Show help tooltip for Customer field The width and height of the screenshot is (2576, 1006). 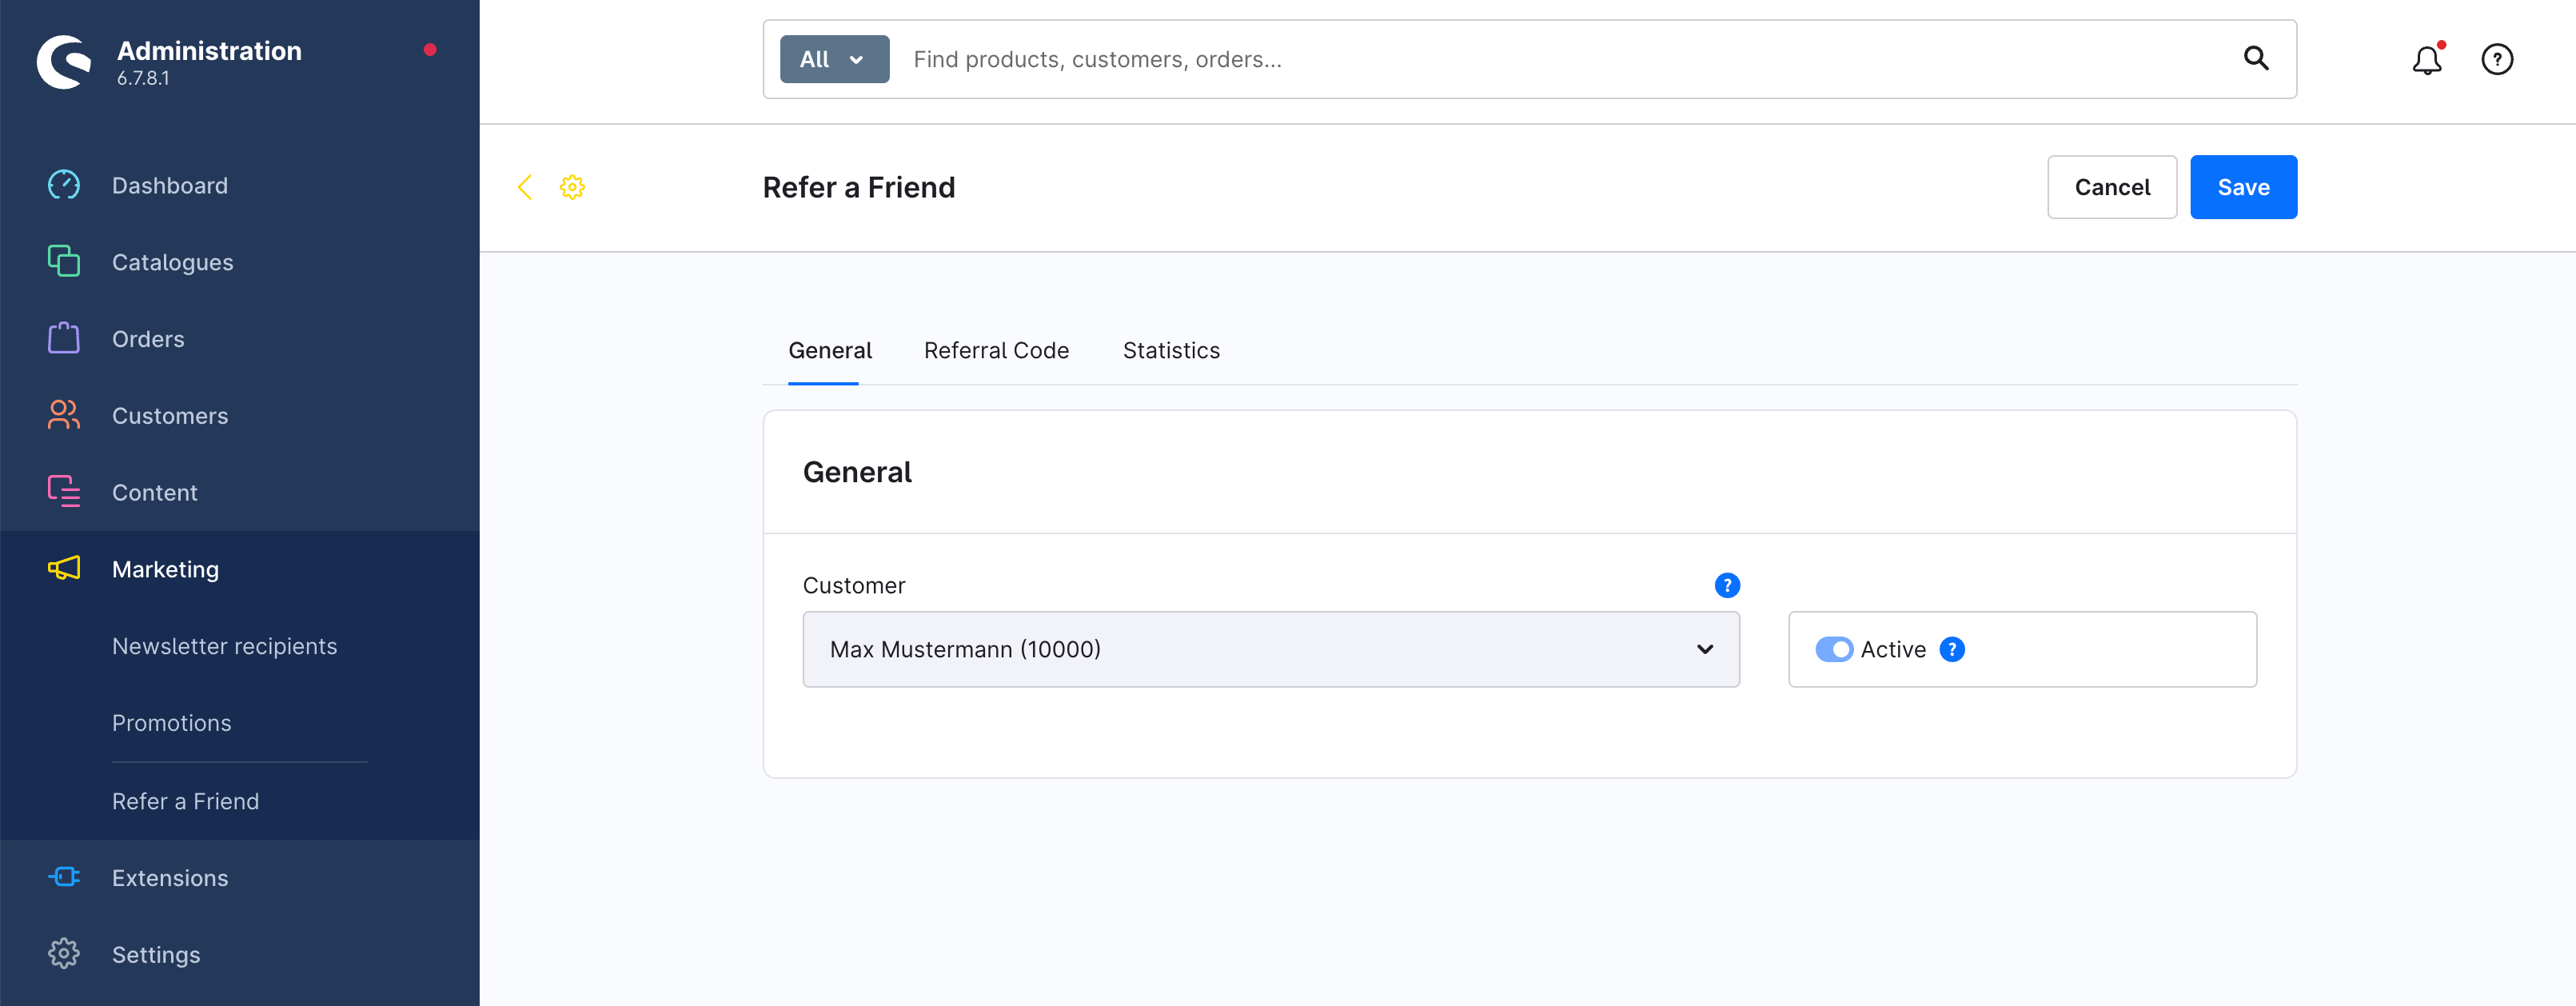1727,585
